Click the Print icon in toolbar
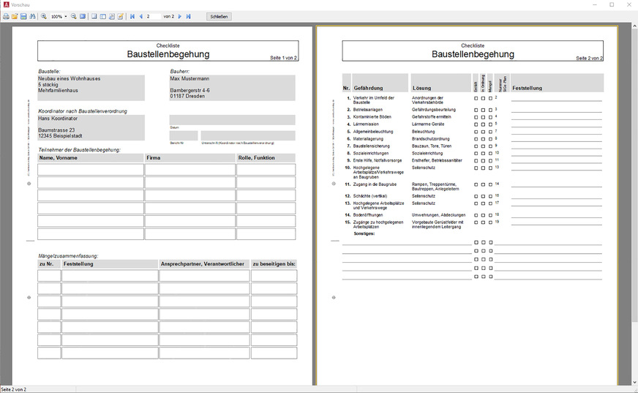 coord(6,16)
